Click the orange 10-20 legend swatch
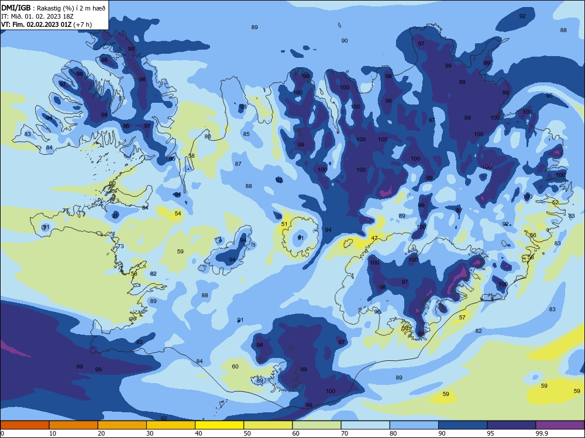 pos(74,425)
